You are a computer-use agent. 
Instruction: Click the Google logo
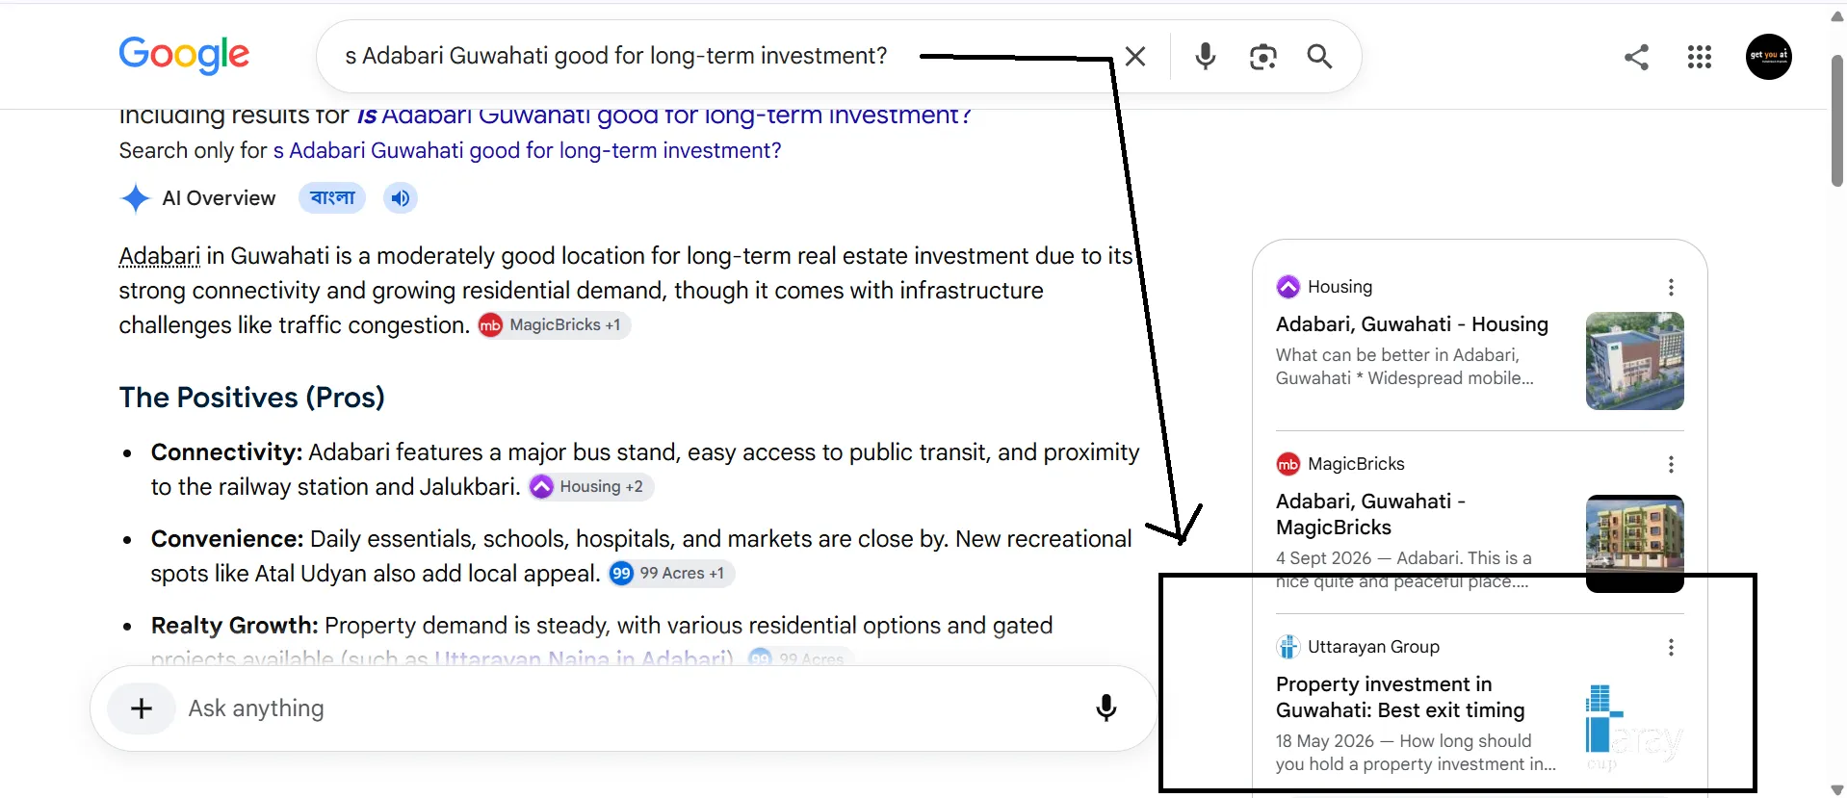point(184,55)
